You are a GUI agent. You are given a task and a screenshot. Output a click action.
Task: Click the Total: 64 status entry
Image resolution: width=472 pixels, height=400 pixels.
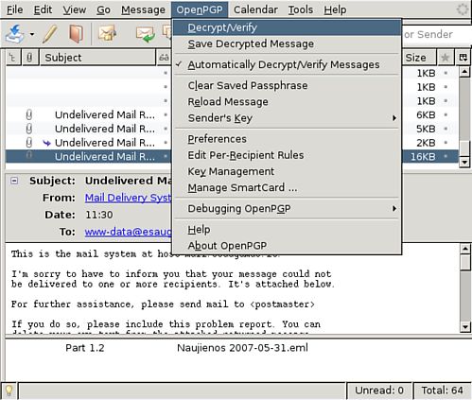(442, 391)
